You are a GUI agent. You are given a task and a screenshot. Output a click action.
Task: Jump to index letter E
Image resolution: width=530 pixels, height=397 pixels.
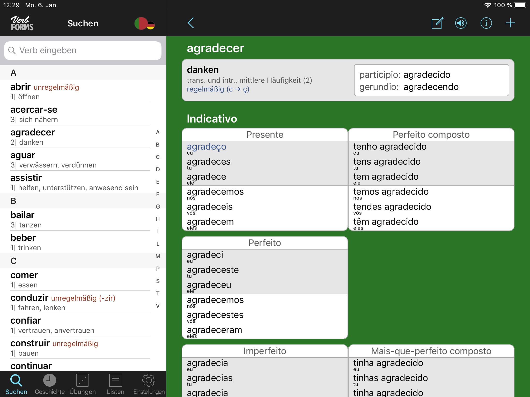[x=158, y=182]
